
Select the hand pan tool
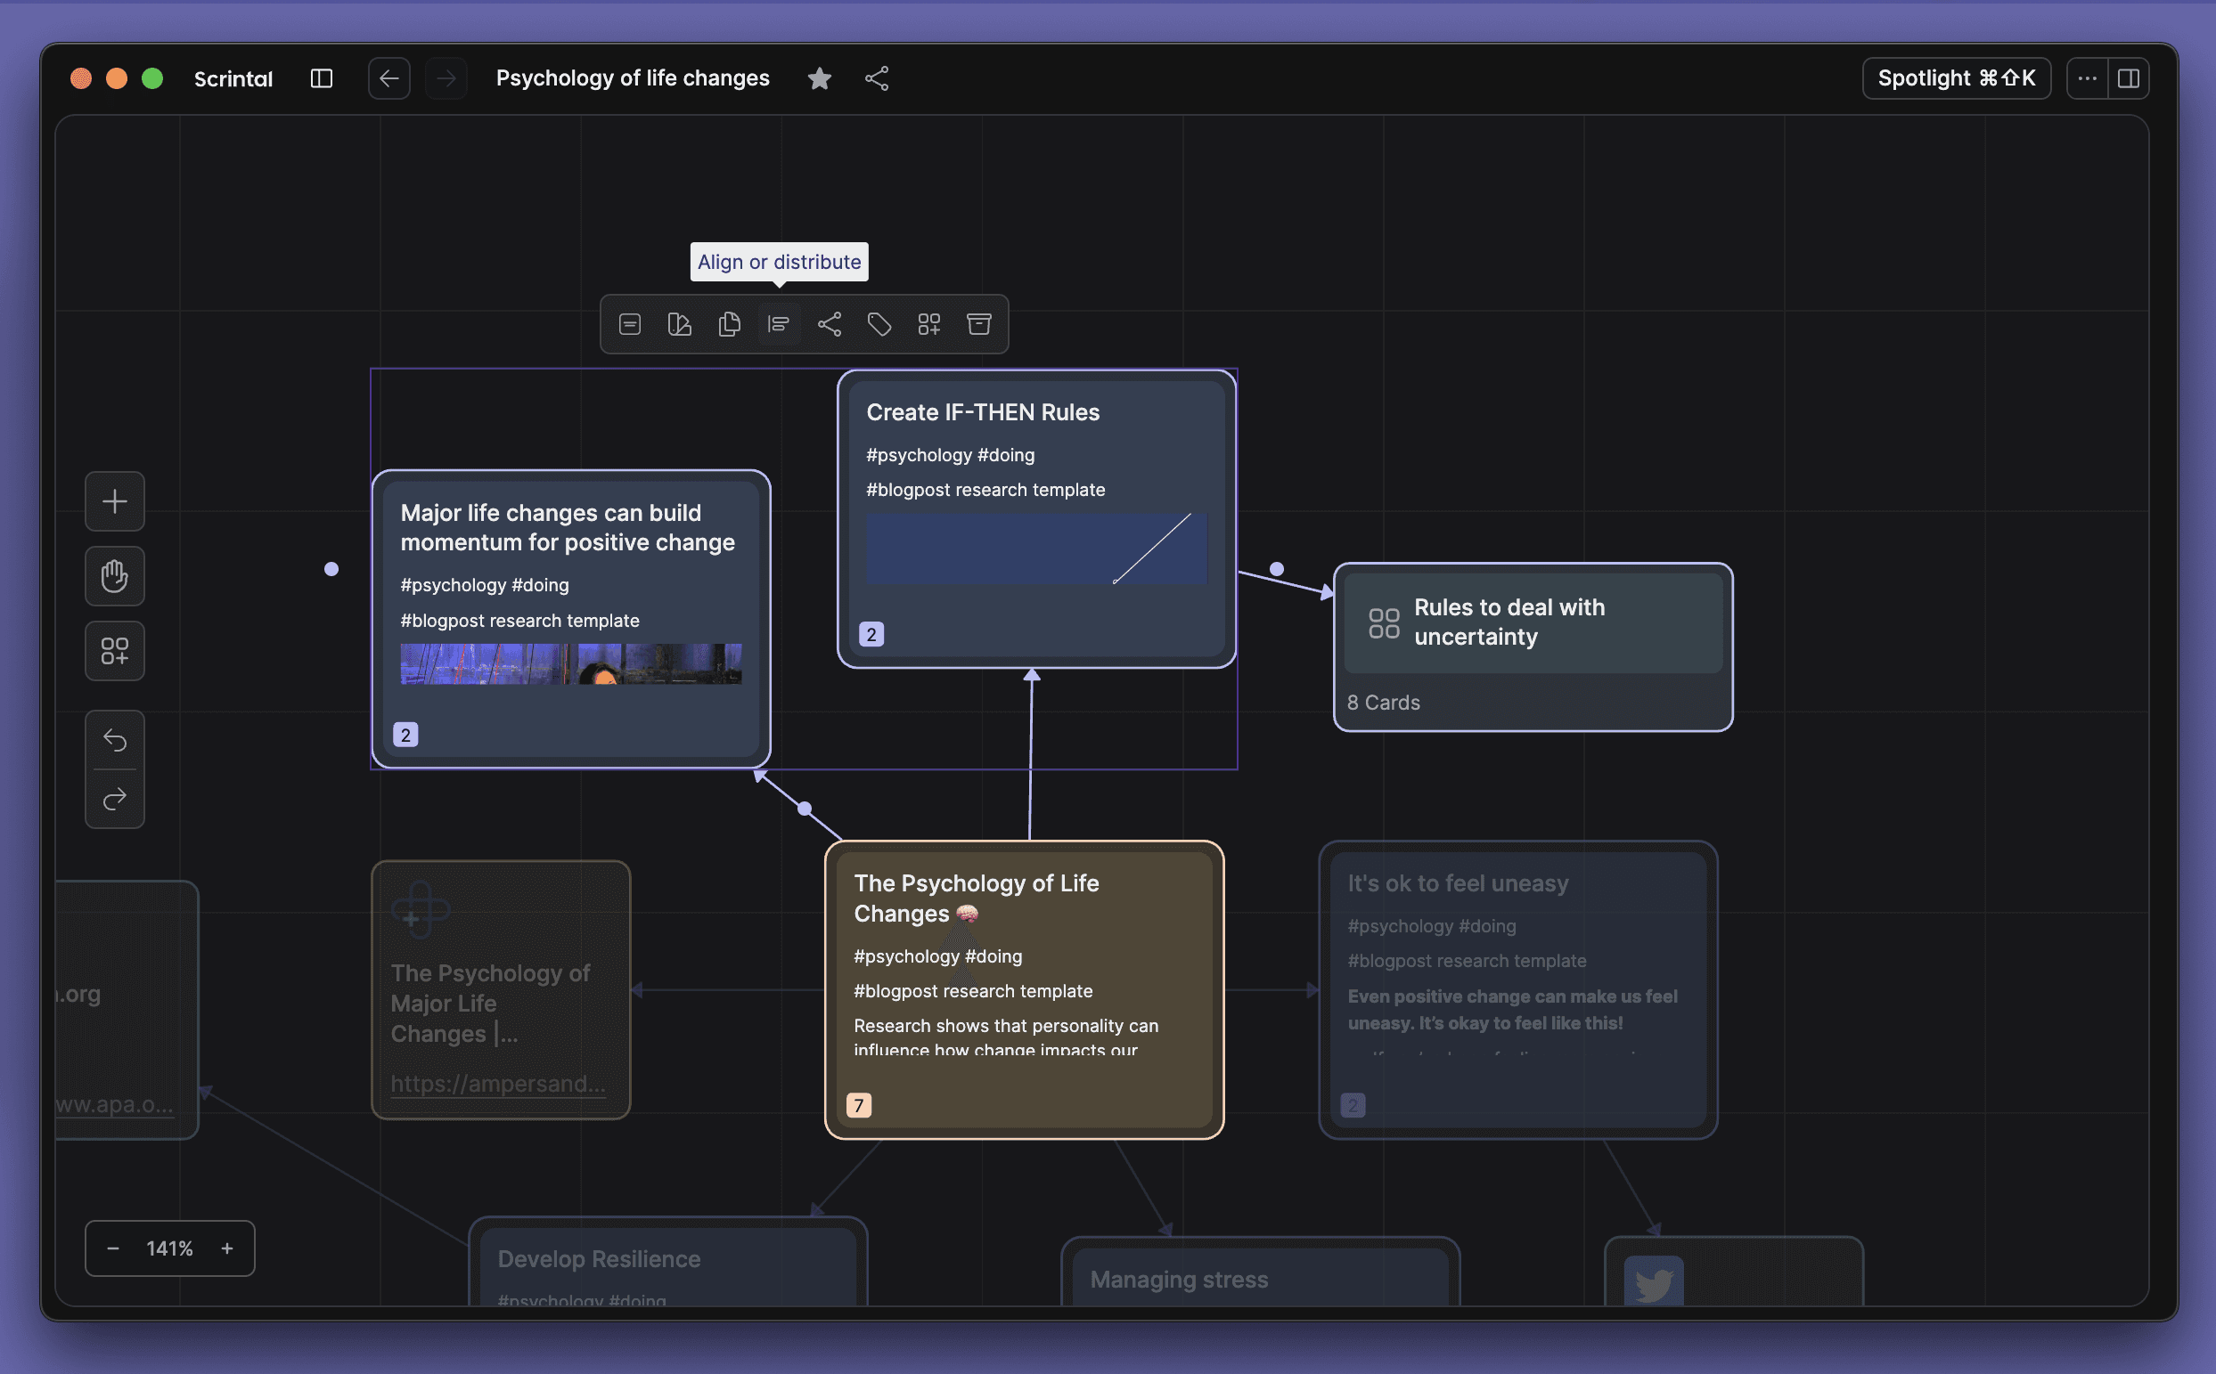[115, 576]
